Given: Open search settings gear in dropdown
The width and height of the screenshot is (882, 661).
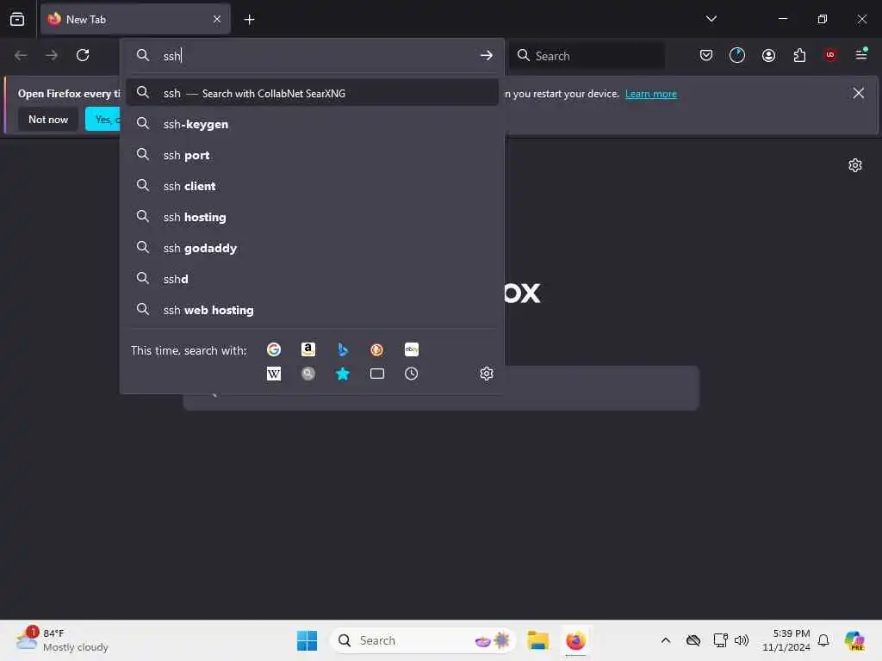Looking at the screenshot, I should point(487,374).
